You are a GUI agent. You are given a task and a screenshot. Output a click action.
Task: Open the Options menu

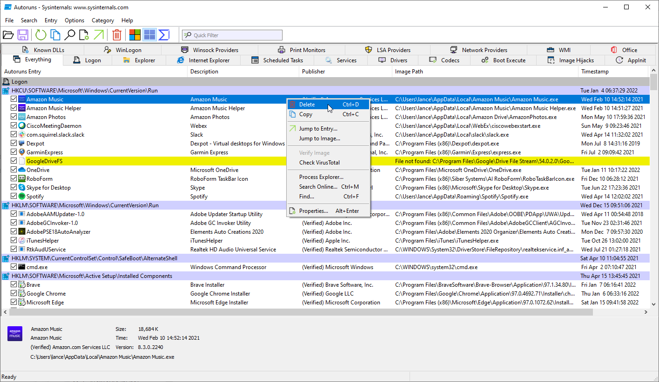coord(74,20)
